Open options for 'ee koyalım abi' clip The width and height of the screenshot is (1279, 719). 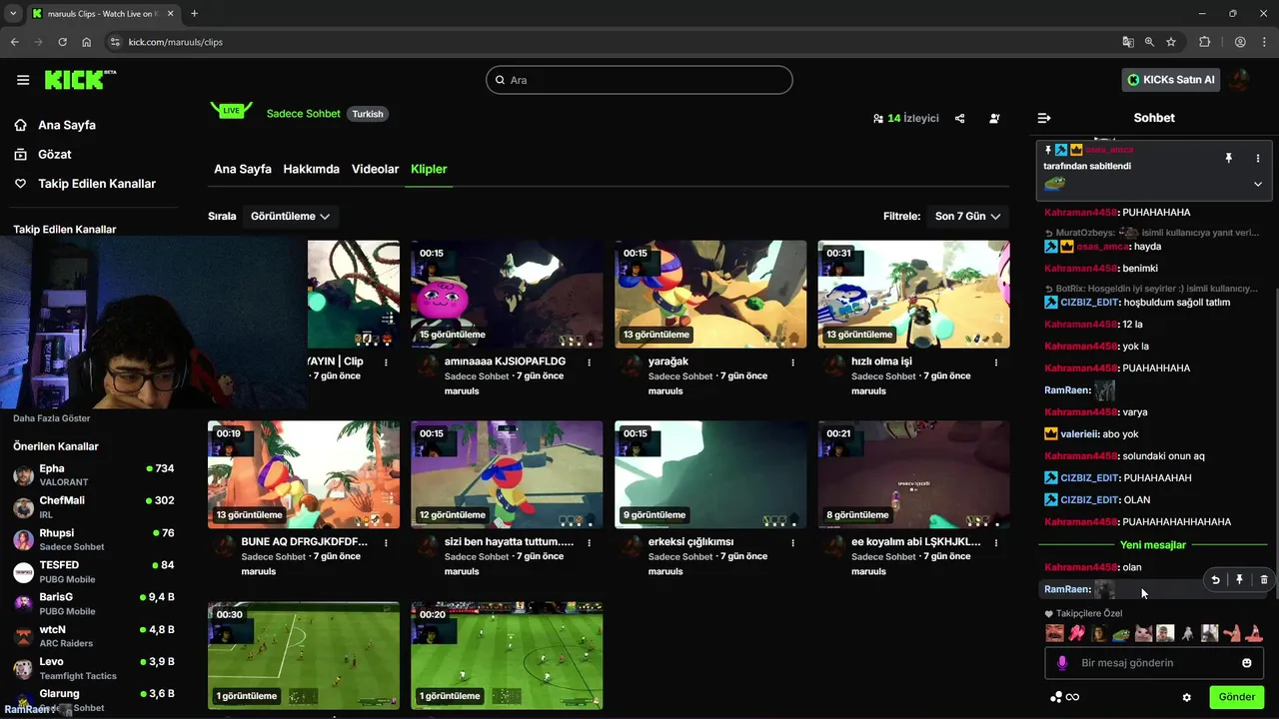[996, 543]
